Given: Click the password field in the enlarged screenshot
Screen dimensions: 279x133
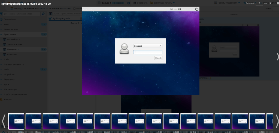Looking at the screenshot, I should (148, 52).
